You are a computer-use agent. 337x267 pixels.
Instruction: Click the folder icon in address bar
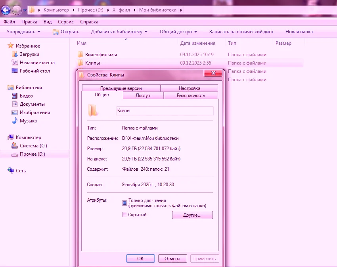point(32,10)
